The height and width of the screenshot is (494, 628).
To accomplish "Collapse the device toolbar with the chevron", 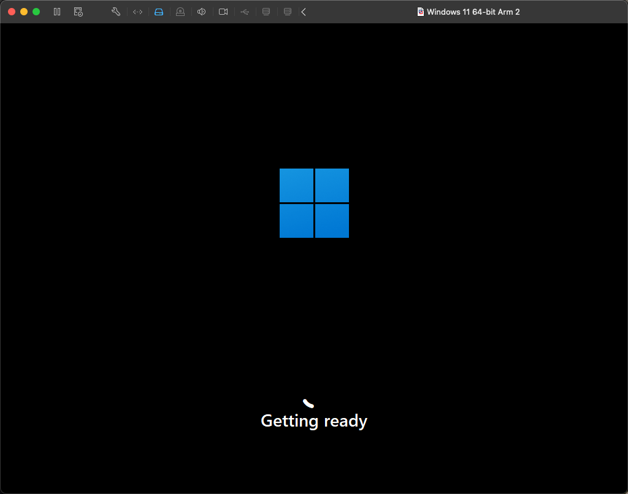I will [x=304, y=12].
